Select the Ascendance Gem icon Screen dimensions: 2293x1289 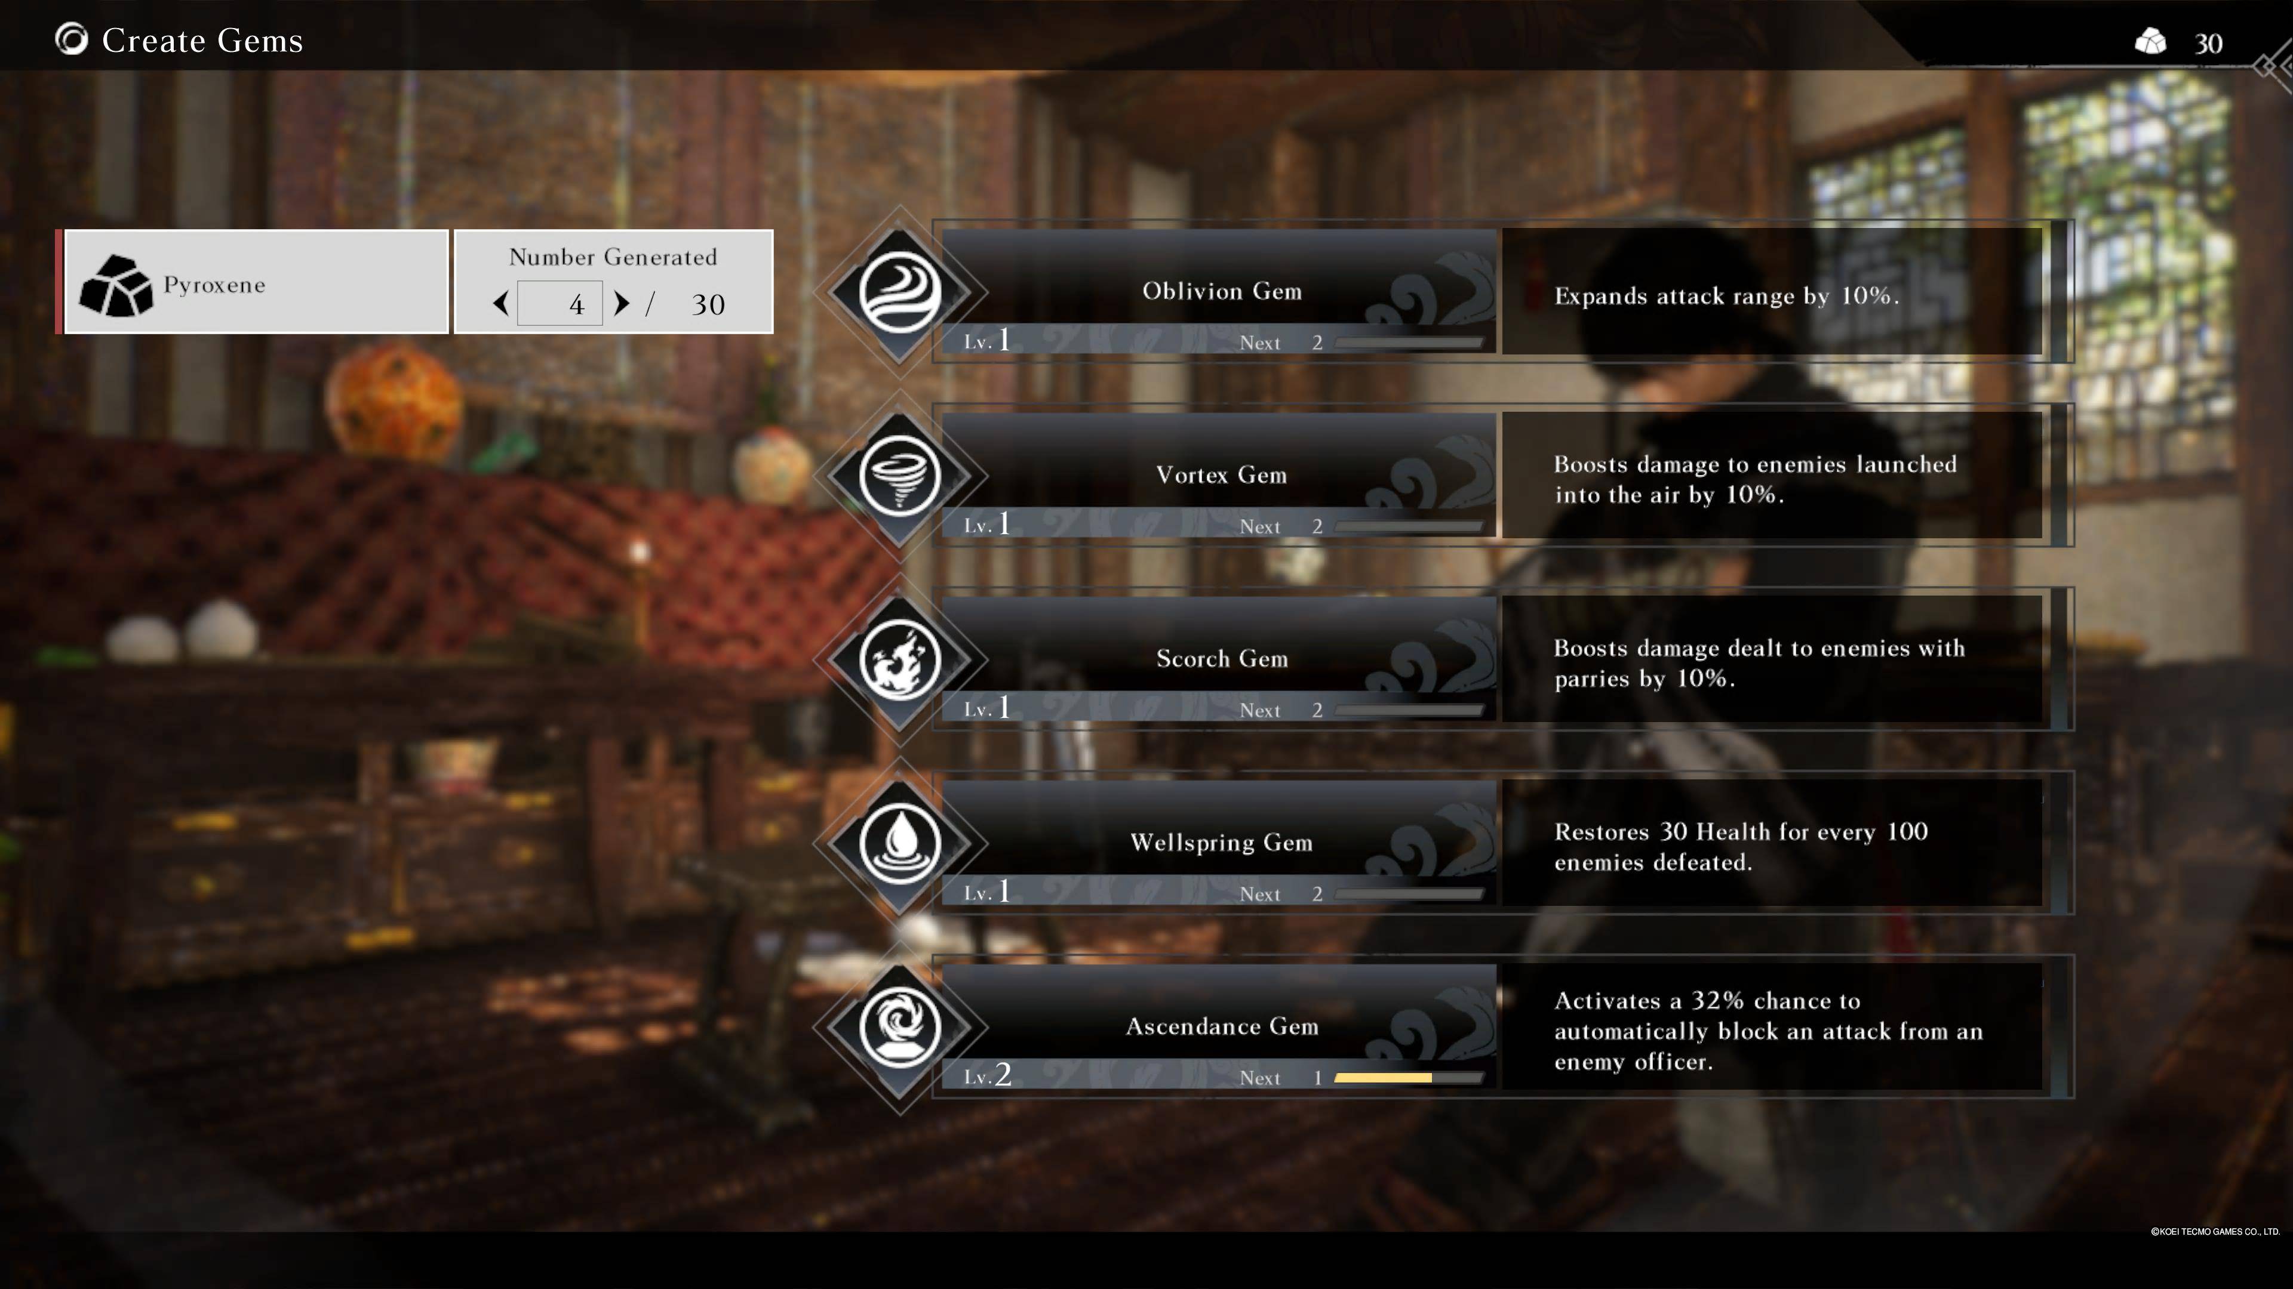pyautogui.click(x=899, y=1028)
